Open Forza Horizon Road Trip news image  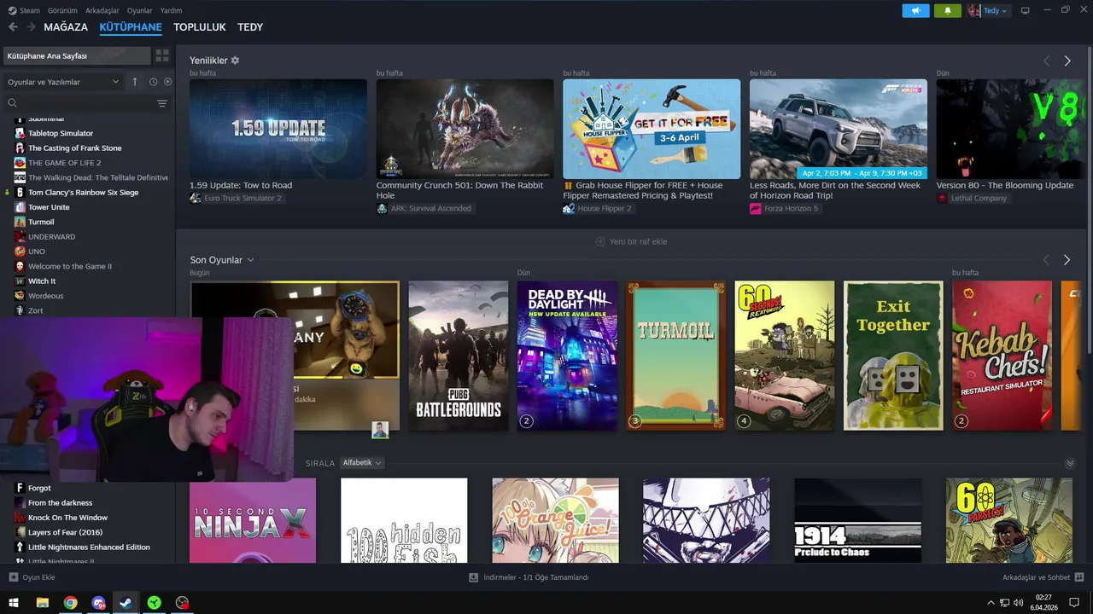point(838,129)
